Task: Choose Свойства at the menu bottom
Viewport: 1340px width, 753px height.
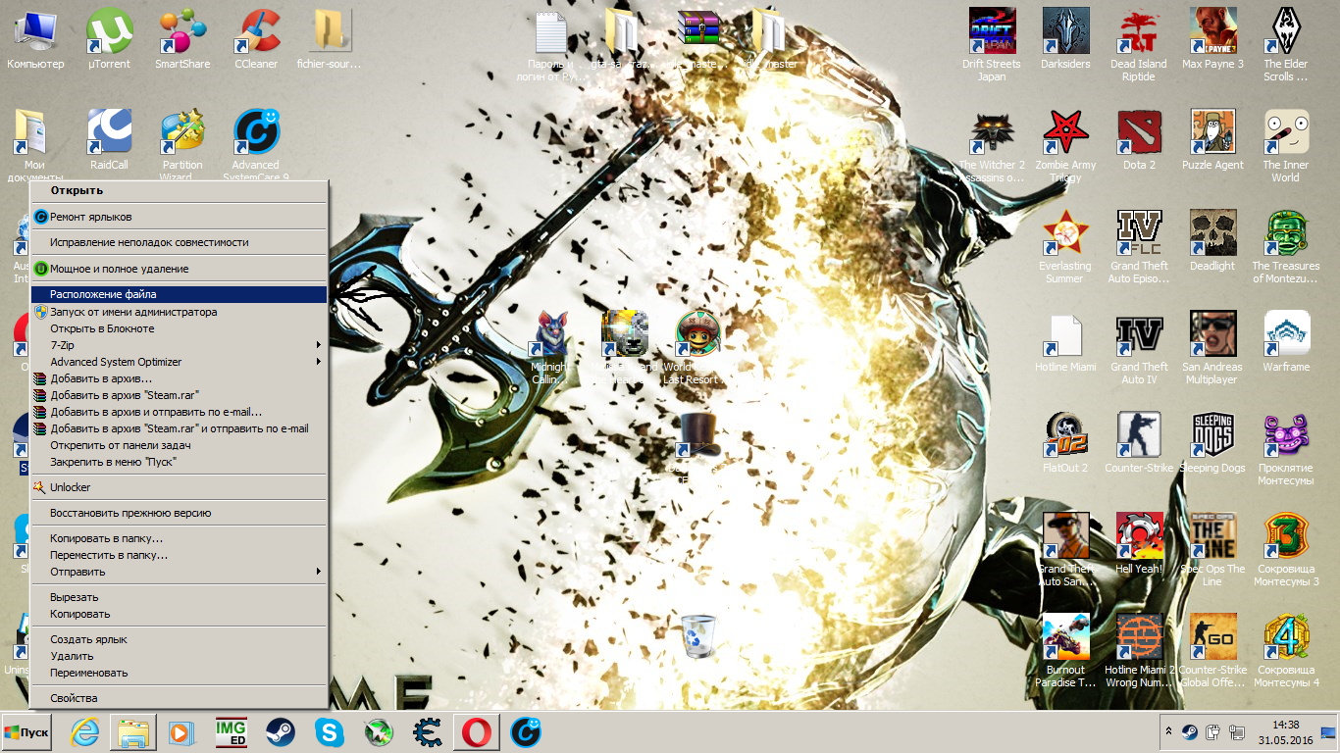Action: pos(178,698)
